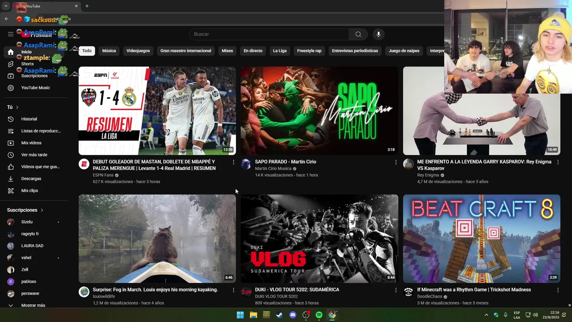The height and width of the screenshot is (322, 572).
Task: Open liked videos thumbs-up icon
Action: tap(11, 167)
